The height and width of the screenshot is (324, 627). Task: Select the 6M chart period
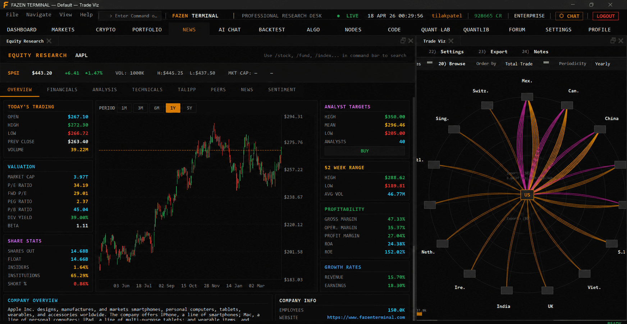[x=157, y=108]
